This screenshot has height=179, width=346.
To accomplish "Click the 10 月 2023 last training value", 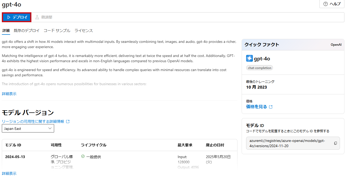I will tap(257, 87).
